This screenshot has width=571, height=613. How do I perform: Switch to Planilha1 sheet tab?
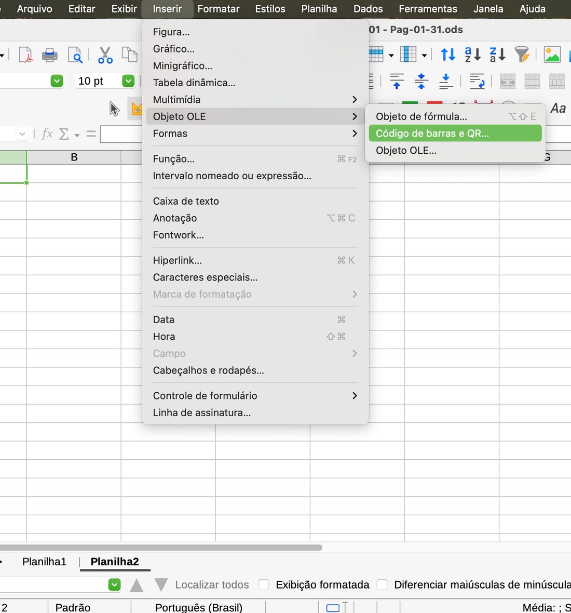pyautogui.click(x=44, y=562)
